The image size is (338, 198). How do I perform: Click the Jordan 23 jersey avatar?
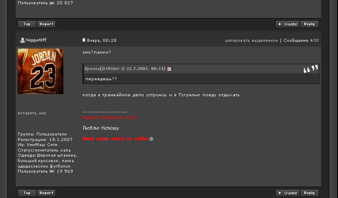tap(41, 71)
